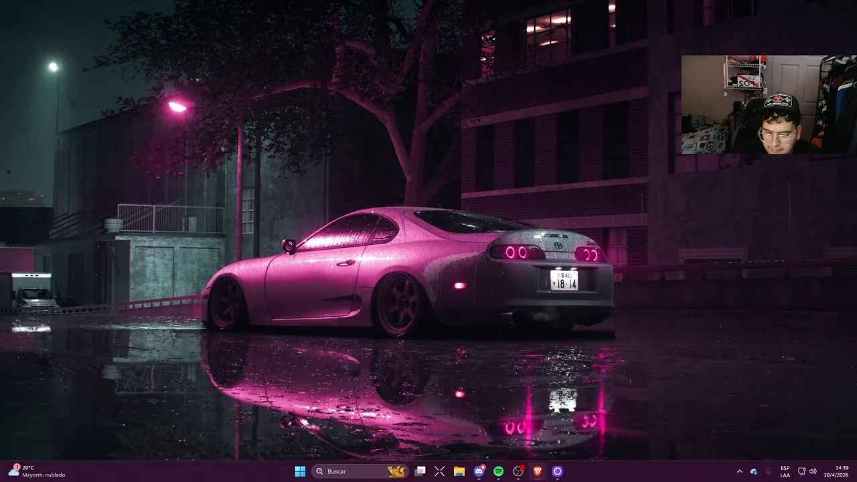The width and height of the screenshot is (857, 482).
Task: Open Discord from the taskbar
Action: (x=479, y=471)
